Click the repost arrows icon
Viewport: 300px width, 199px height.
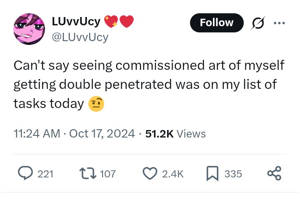coord(88,173)
